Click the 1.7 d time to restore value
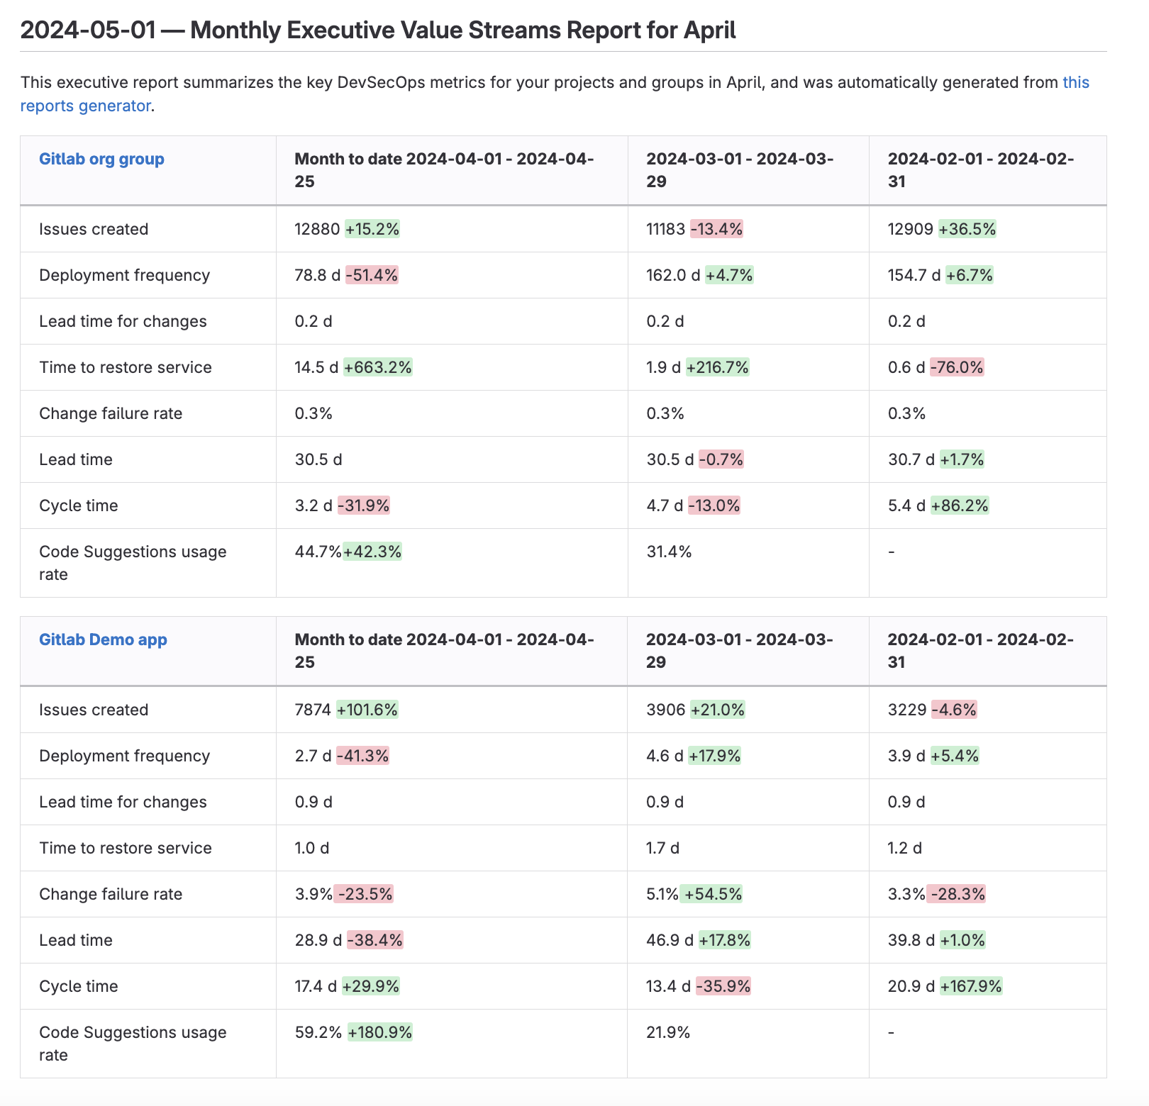 tap(663, 848)
